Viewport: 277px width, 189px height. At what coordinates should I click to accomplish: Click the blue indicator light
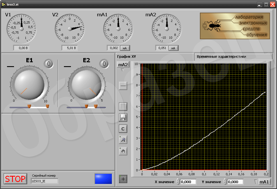(x=103, y=179)
